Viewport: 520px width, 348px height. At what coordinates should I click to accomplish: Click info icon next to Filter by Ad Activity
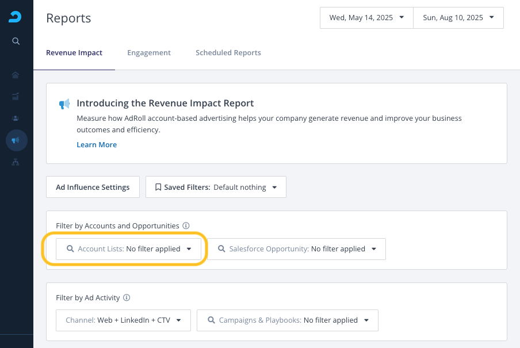pos(127,298)
